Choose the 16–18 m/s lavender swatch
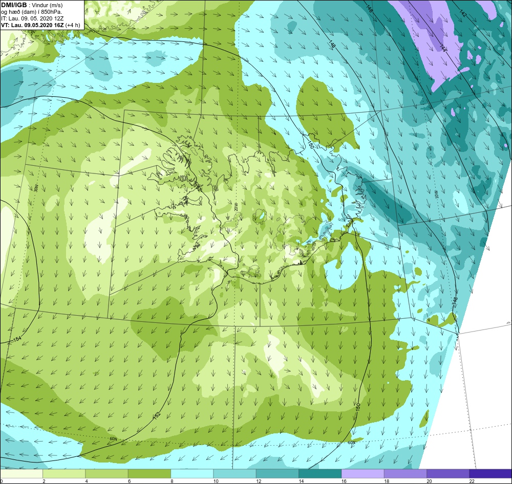512x484 pixels. [362, 473]
